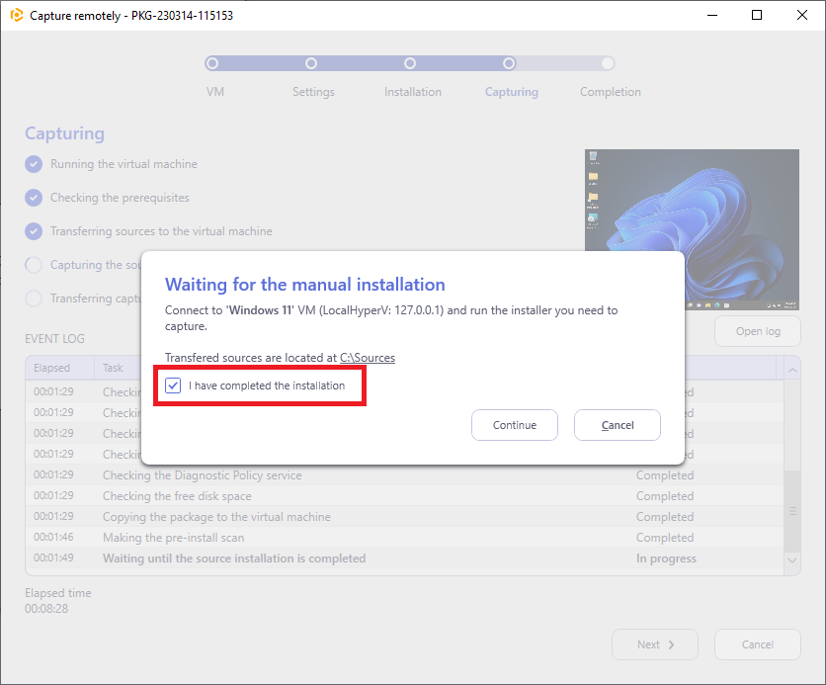Click the event log scrollbar thumb

(792, 511)
